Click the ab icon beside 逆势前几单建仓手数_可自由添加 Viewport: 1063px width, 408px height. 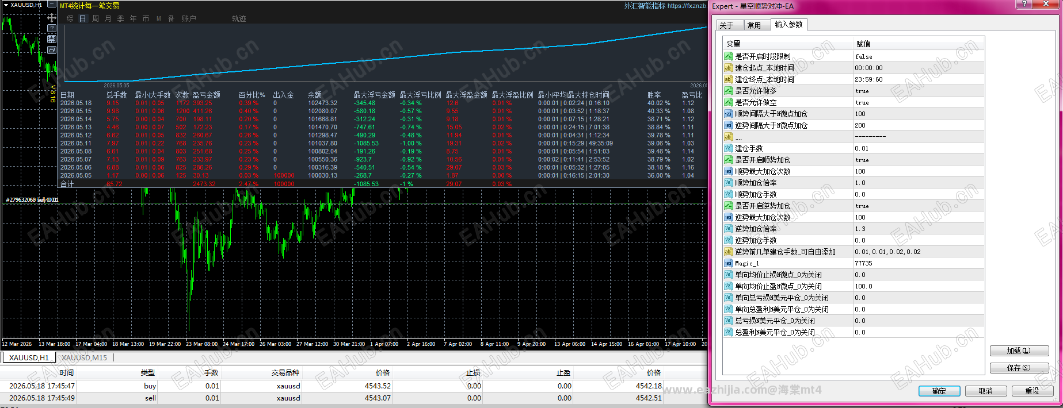tap(729, 252)
